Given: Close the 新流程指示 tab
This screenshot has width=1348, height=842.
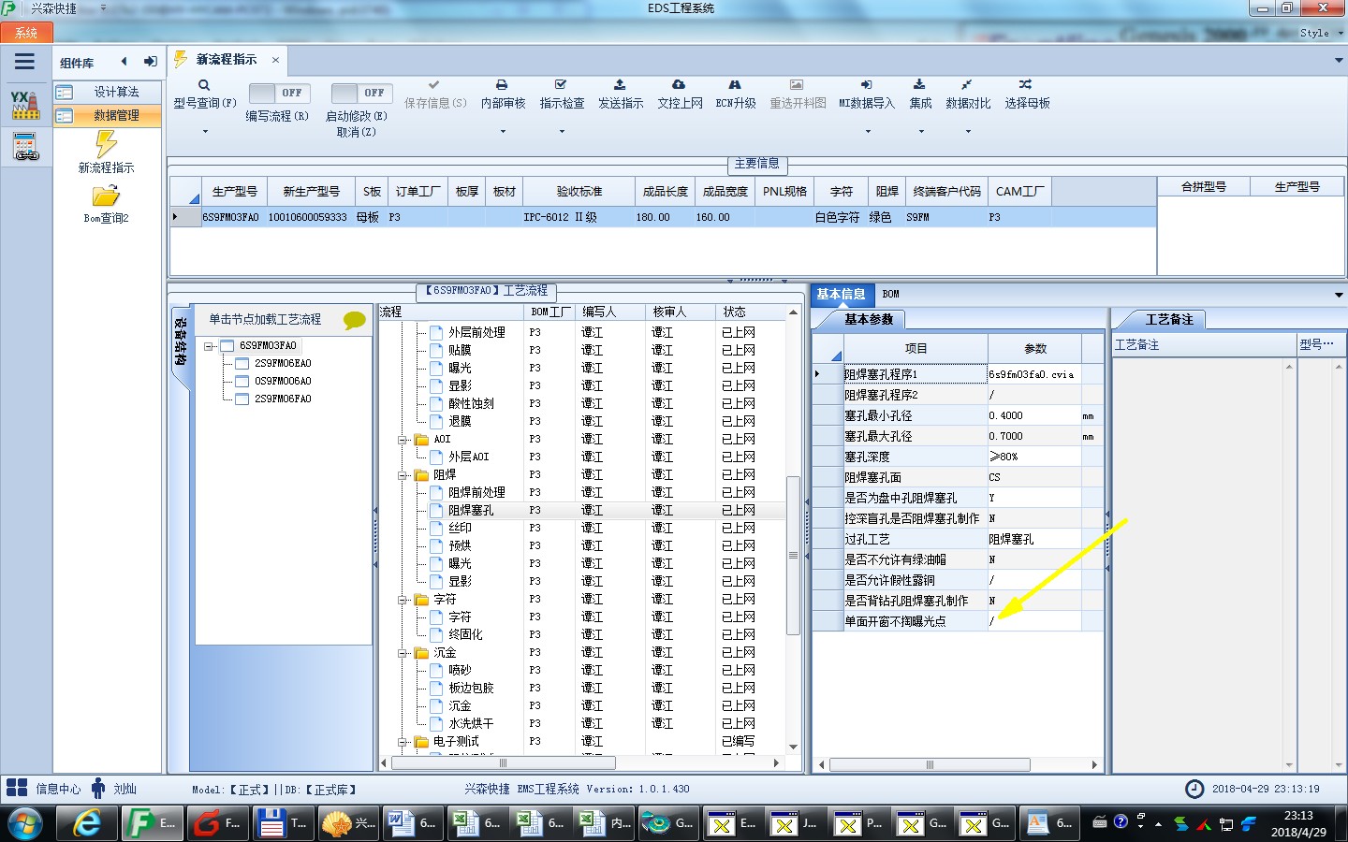Looking at the screenshot, I should coord(275,60).
